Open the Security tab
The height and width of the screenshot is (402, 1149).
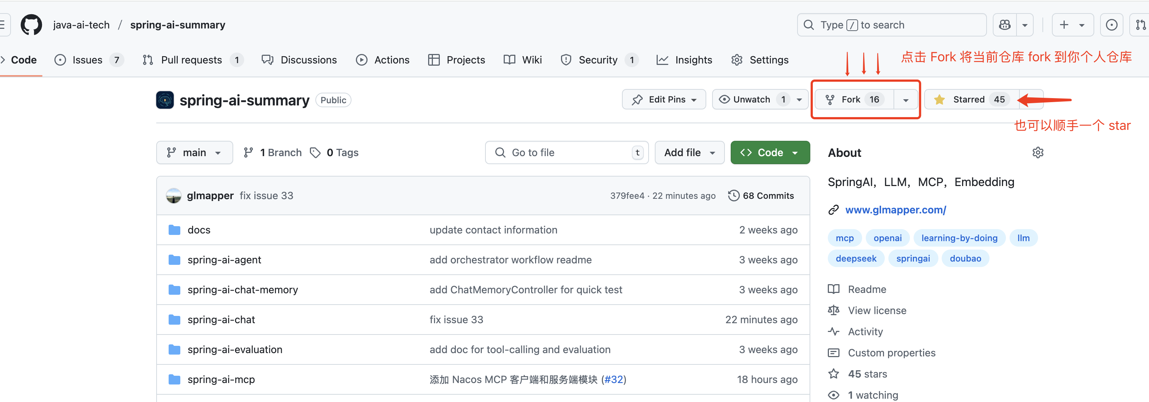click(599, 60)
